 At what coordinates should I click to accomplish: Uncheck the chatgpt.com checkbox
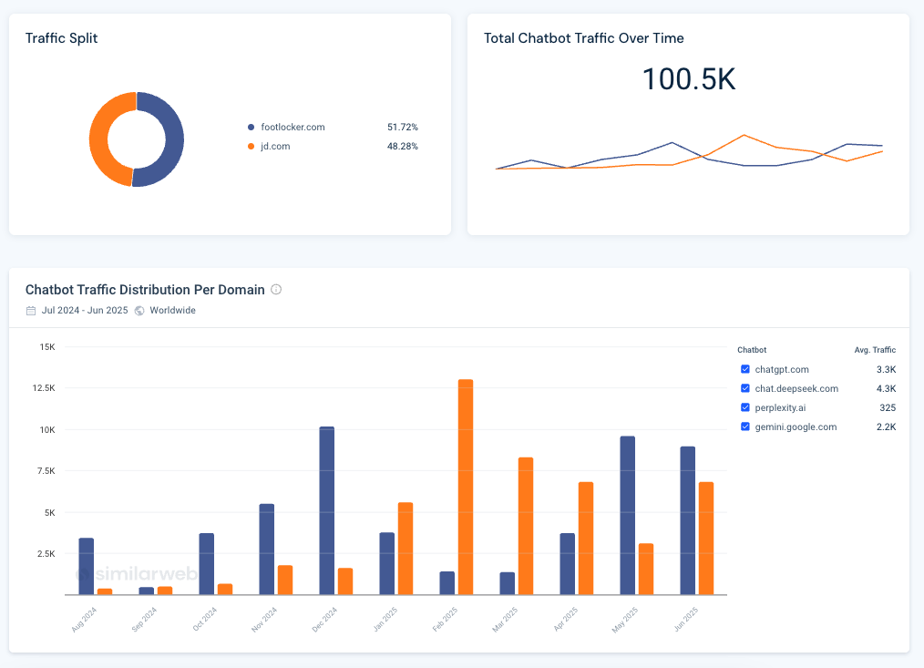745,369
